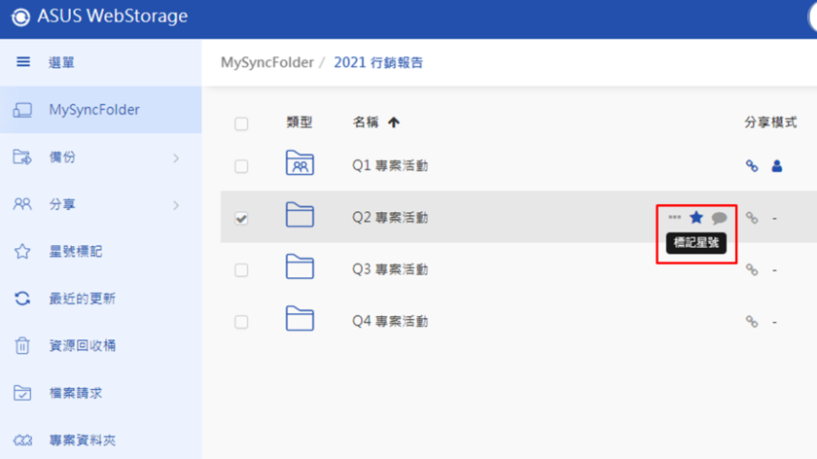Viewport: 817px width, 459px height.
Task: Check the Q4 專案活動 checkbox
Action: click(x=241, y=322)
